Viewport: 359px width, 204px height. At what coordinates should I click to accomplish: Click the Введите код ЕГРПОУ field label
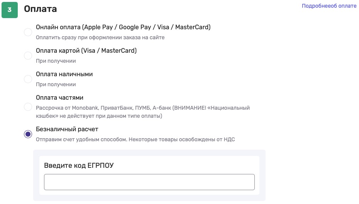click(x=79, y=166)
